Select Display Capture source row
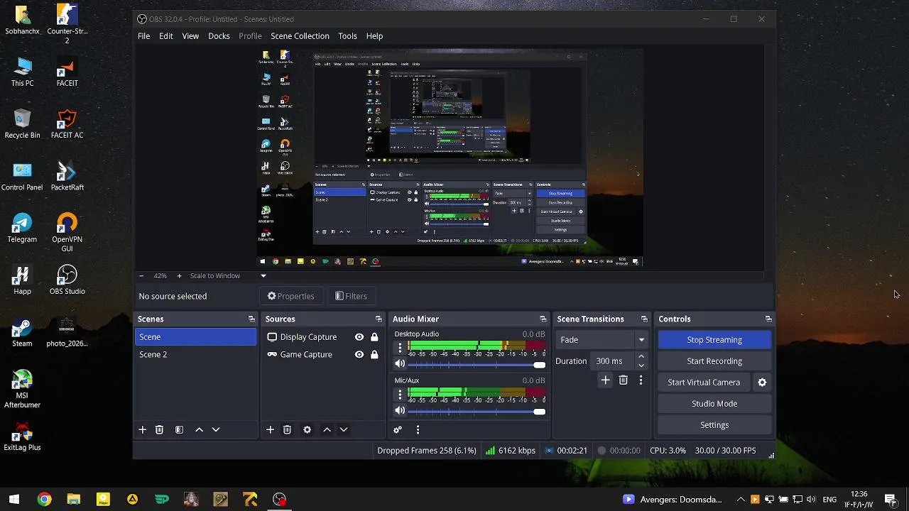The image size is (909, 511). pyautogui.click(x=323, y=337)
